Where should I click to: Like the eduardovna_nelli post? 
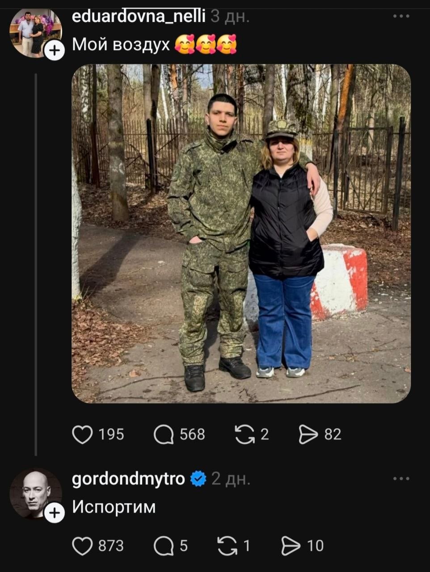point(83,434)
